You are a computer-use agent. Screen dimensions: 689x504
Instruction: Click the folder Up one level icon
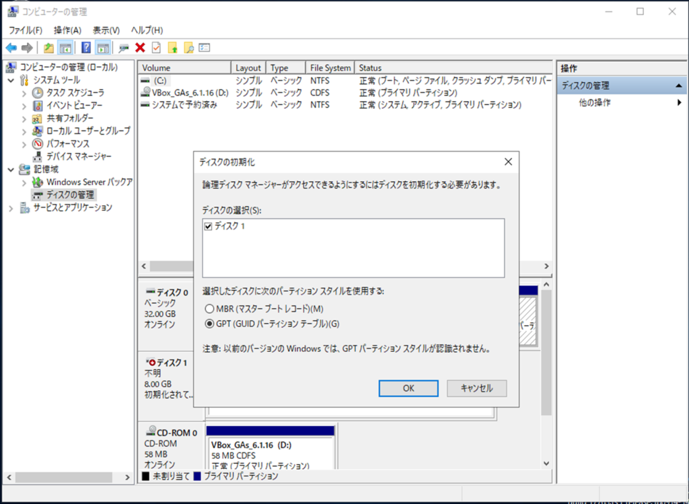[48, 48]
